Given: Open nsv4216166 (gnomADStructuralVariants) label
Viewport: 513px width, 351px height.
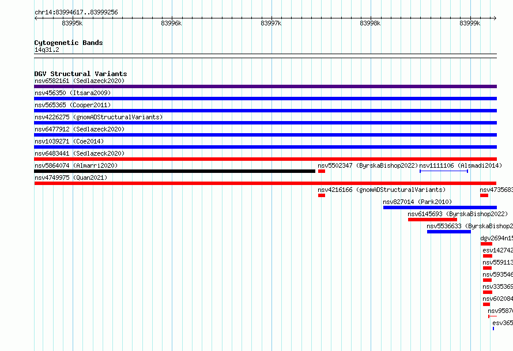Looking at the screenshot, I should click(x=382, y=190).
